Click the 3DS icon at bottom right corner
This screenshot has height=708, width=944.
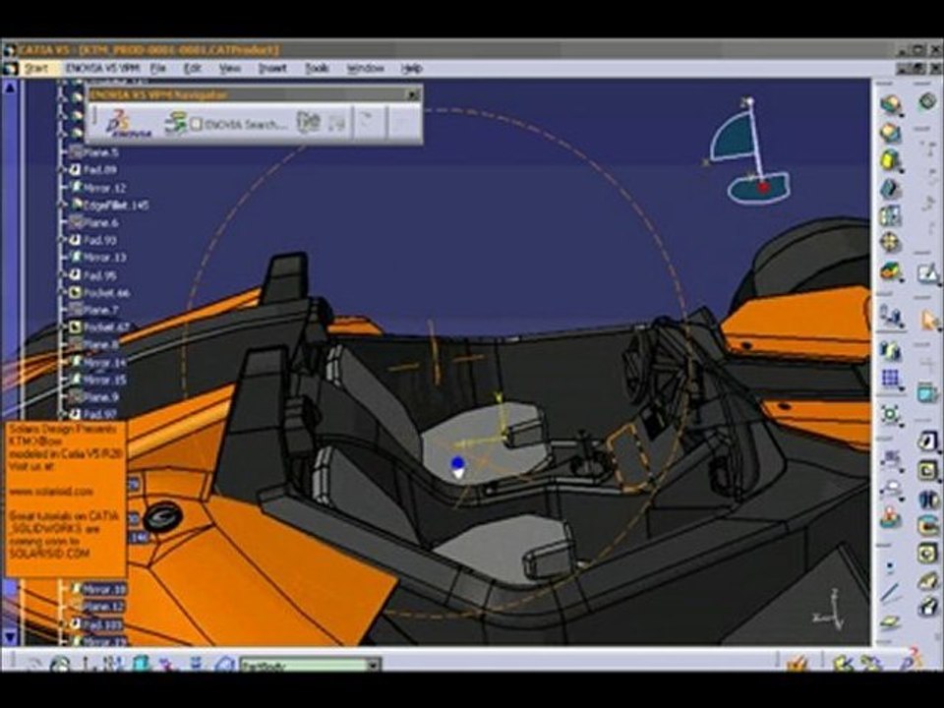click(x=911, y=660)
